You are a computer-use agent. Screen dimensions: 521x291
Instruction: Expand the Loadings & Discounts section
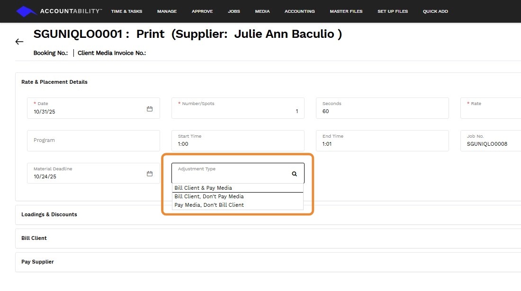point(49,214)
